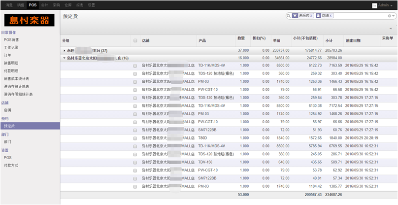Remove the 未采购 filter with its x

[311, 16]
